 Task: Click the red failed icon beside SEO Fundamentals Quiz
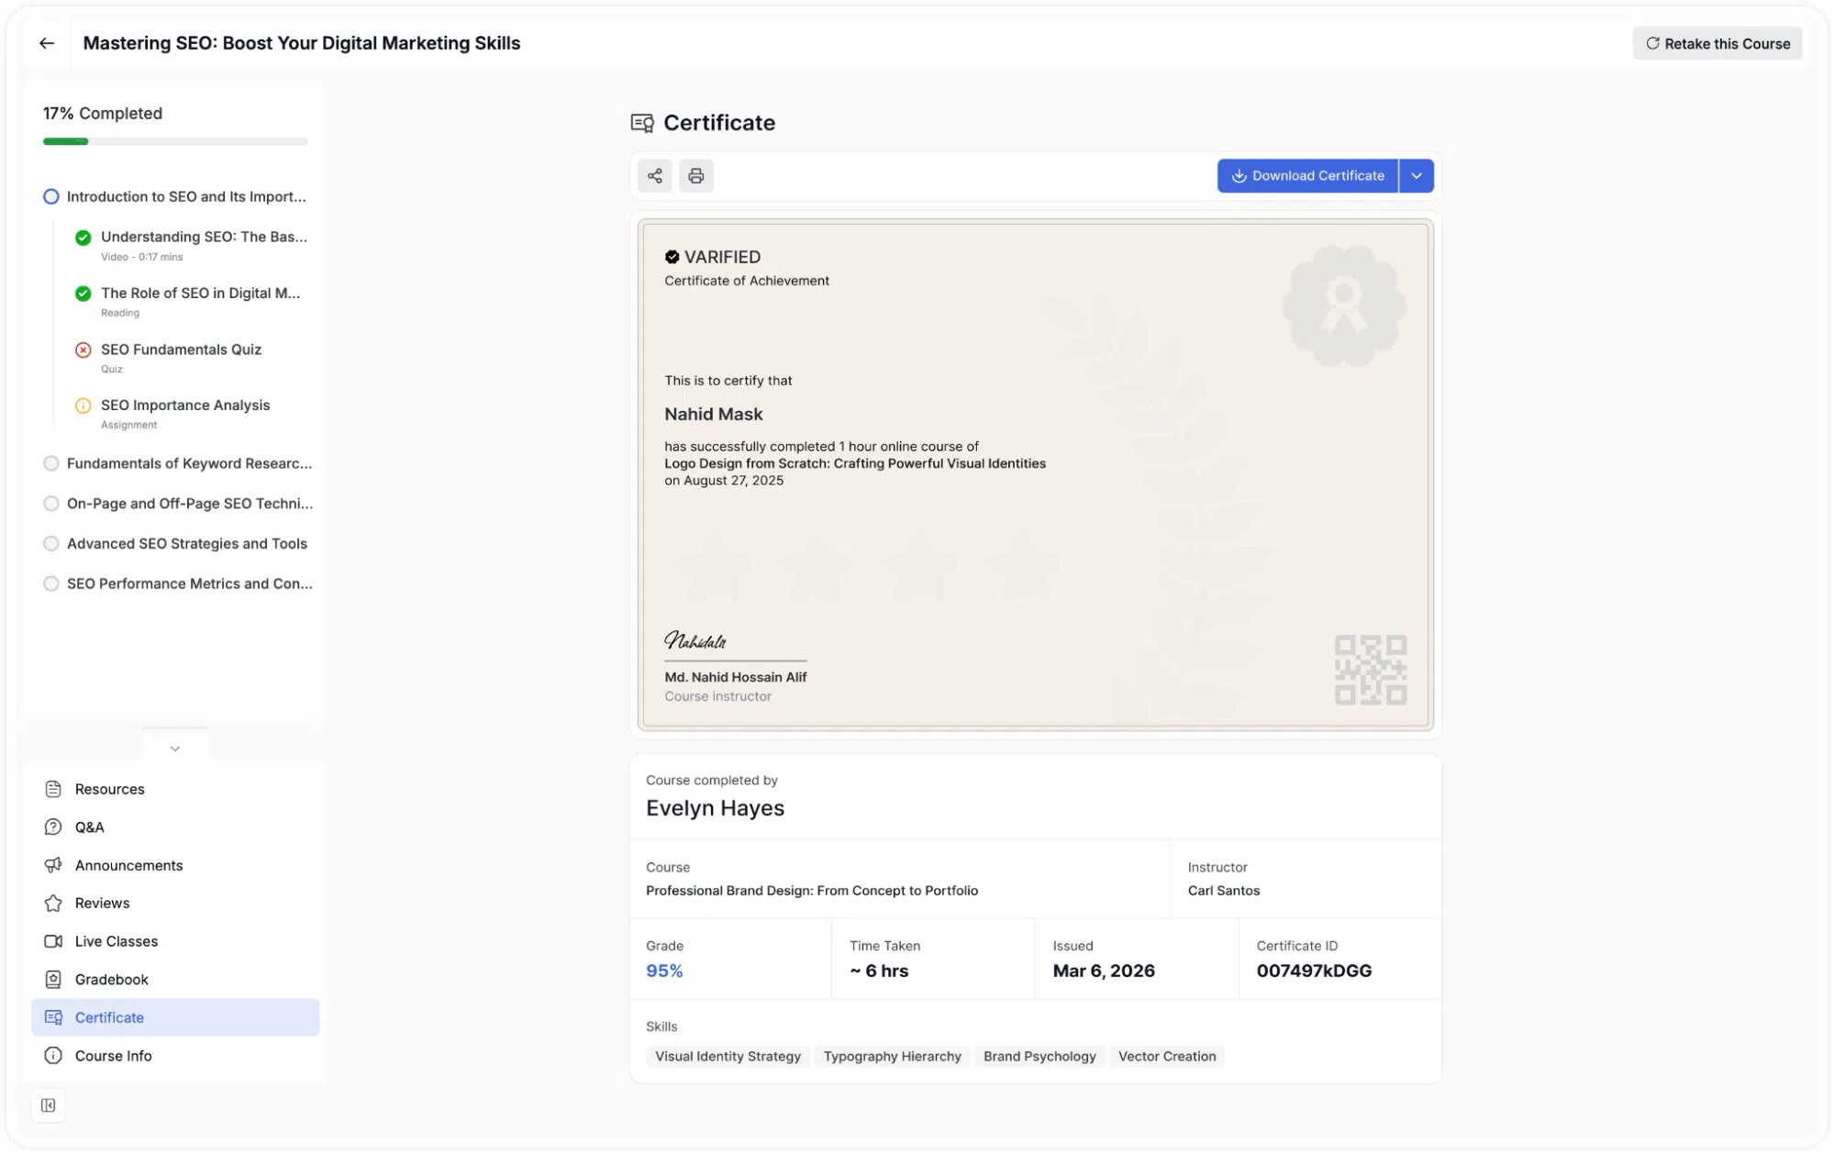tap(83, 350)
